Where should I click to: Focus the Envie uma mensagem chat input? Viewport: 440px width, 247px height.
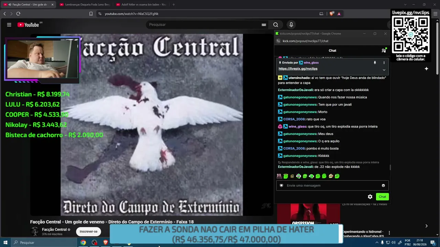click(332, 186)
